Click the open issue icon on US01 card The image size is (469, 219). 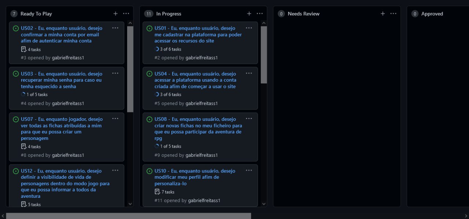click(x=149, y=28)
